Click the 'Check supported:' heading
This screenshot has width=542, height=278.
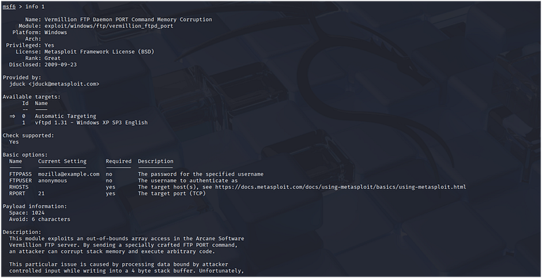pos(28,136)
